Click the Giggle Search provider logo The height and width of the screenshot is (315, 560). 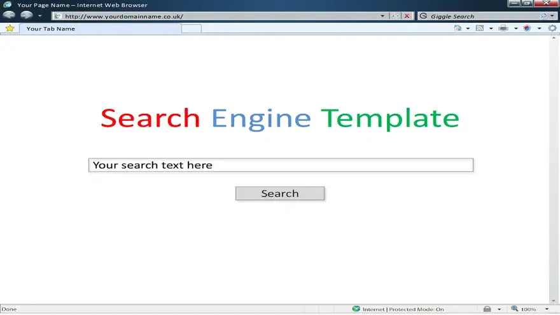click(x=423, y=16)
